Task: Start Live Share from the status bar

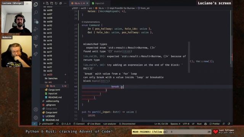Action: (94, 124)
